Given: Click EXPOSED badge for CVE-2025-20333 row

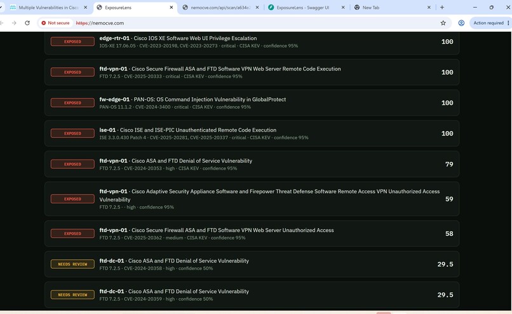Looking at the screenshot, I should point(72,72).
